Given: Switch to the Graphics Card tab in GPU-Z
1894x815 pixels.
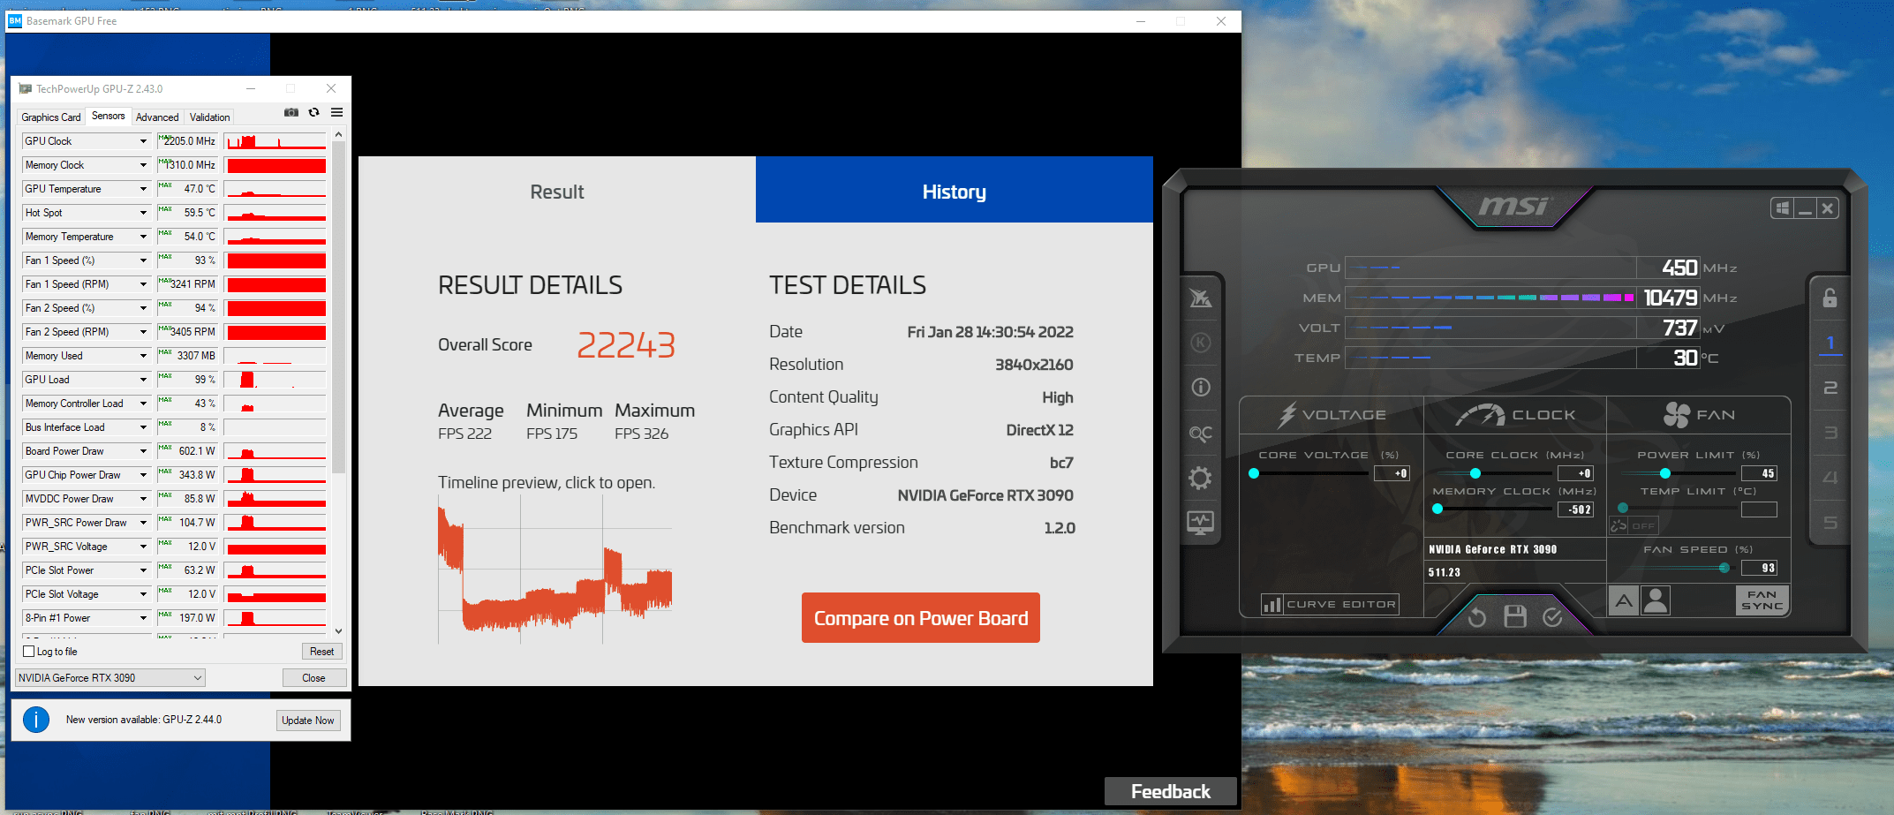Looking at the screenshot, I should [x=51, y=117].
